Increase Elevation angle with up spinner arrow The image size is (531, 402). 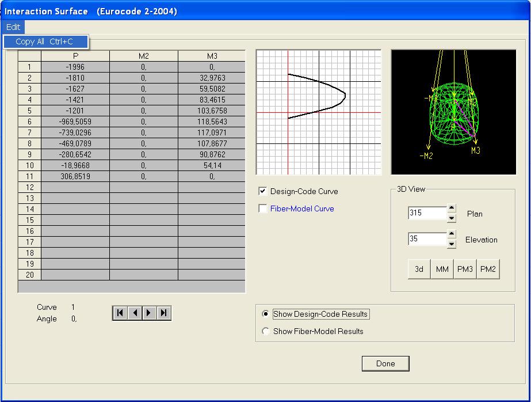click(452, 233)
